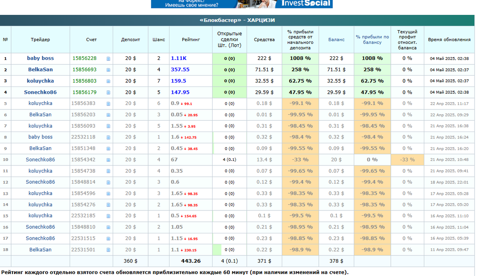
Task: Click the -99.95 % balance profit cell in row 6
Action: tap(372, 115)
